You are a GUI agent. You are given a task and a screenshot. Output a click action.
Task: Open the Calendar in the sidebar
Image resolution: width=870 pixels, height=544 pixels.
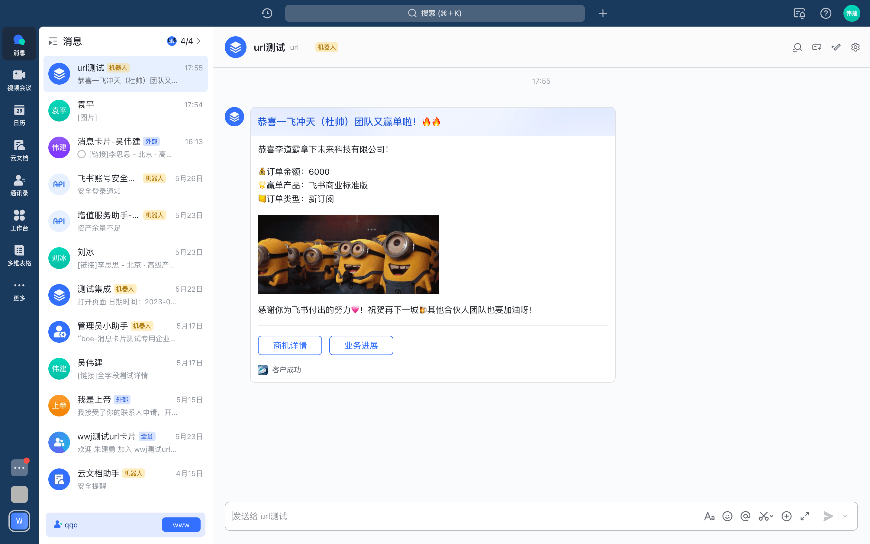click(x=19, y=115)
